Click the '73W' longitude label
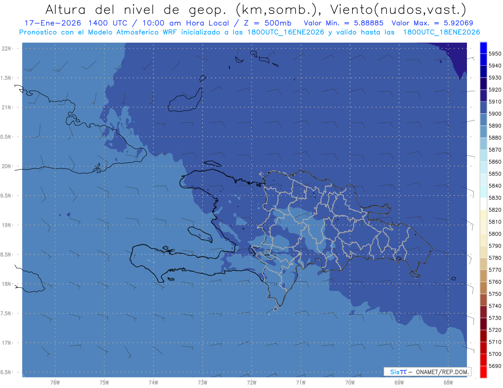The image size is (503, 388). click(x=202, y=382)
